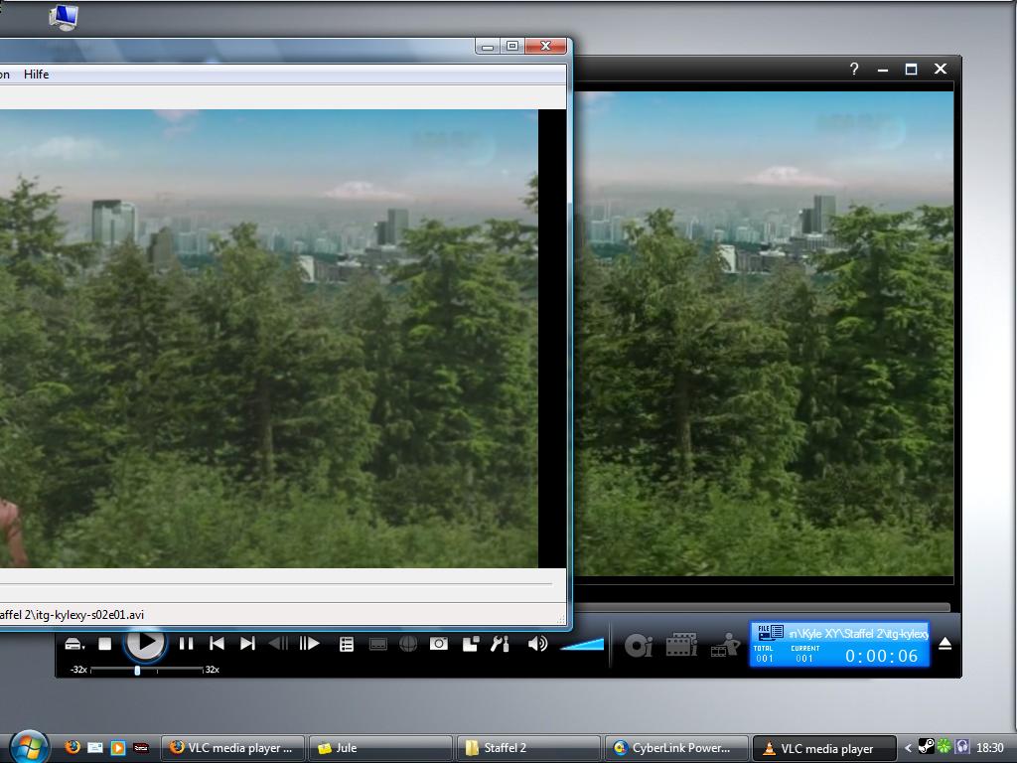Click the PowerDVD play button
This screenshot has width=1017, height=763.
coord(145,644)
